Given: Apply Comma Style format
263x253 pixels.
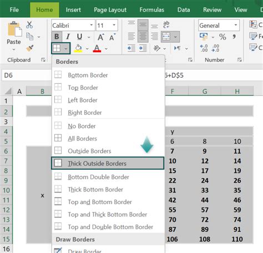Looking at the screenshot, I should tap(234, 37).
